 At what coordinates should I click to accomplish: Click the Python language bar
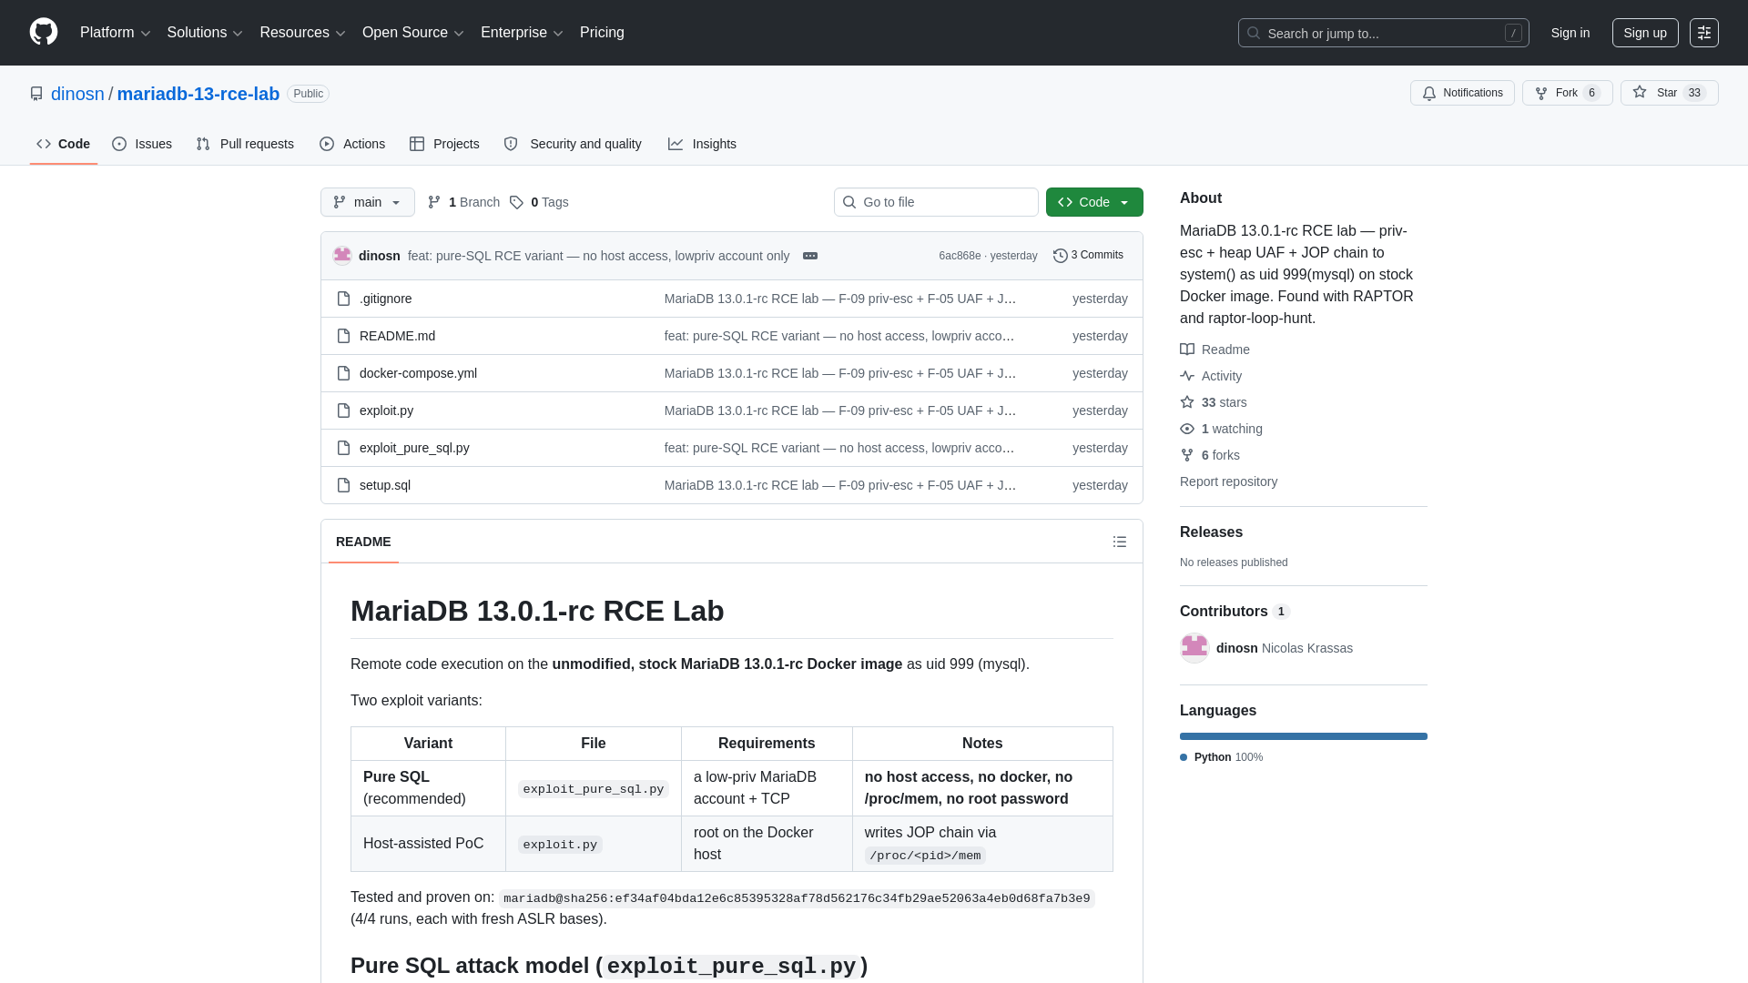[x=1304, y=736]
